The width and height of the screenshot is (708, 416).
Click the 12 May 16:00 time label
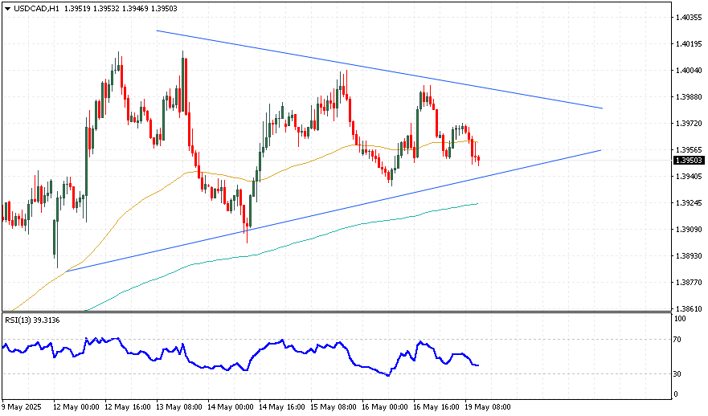point(128,407)
